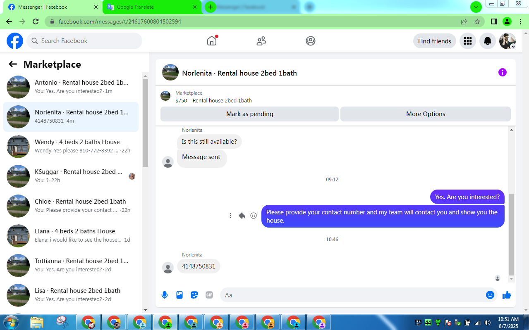Focus the Search Facebook field
Image resolution: width=529 pixels, height=330 pixels.
point(84,41)
